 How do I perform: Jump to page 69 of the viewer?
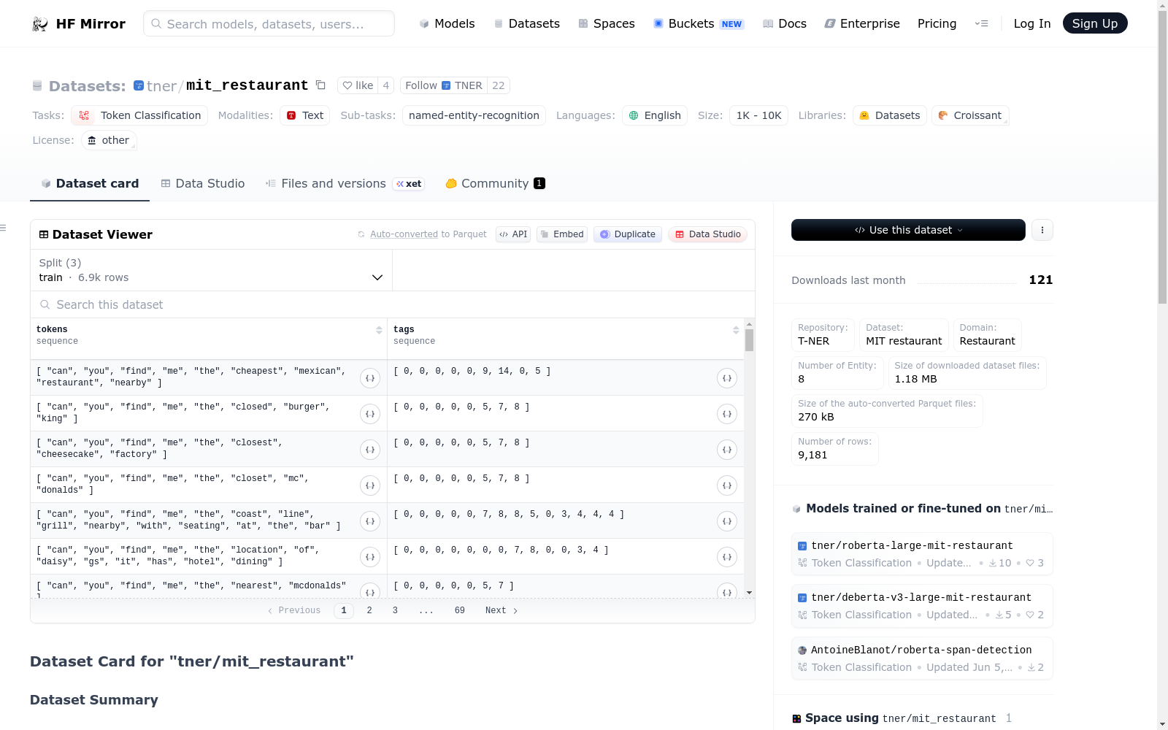point(460,610)
